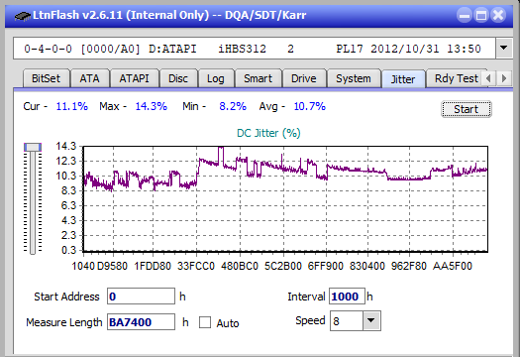Open the Speed dropdown list
Viewport: 520px width, 357px height.
click(371, 320)
